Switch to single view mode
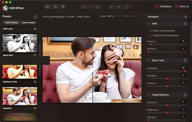Image resolution: width=192 pixels, height=122 pixels. (x=84, y=7)
